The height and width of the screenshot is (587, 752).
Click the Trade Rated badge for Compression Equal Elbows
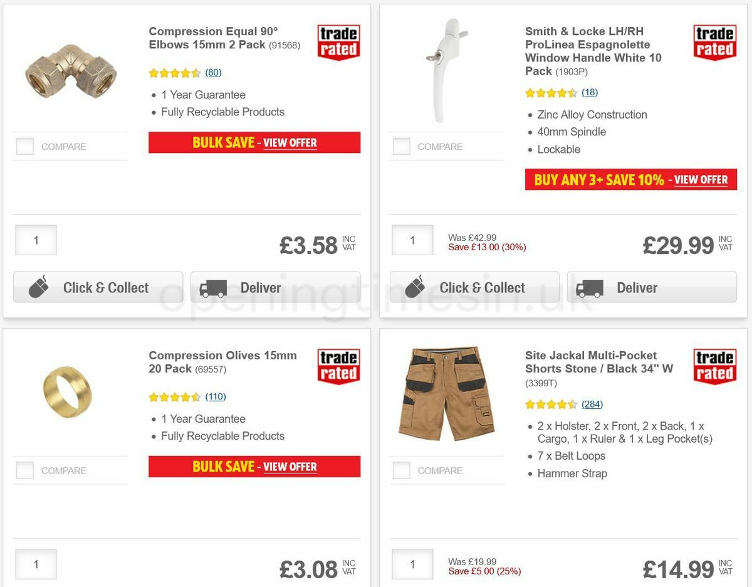(x=338, y=41)
